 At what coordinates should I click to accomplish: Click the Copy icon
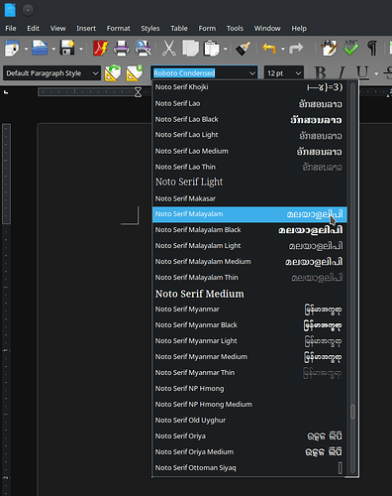190,49
